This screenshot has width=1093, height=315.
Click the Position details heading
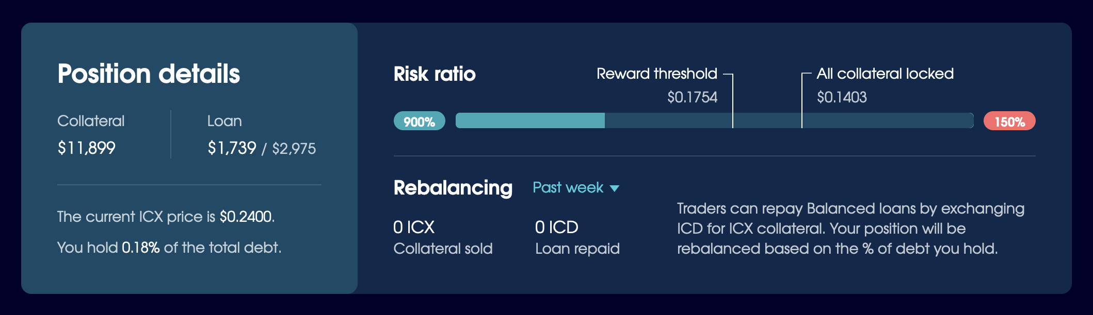tap(149, 74)
